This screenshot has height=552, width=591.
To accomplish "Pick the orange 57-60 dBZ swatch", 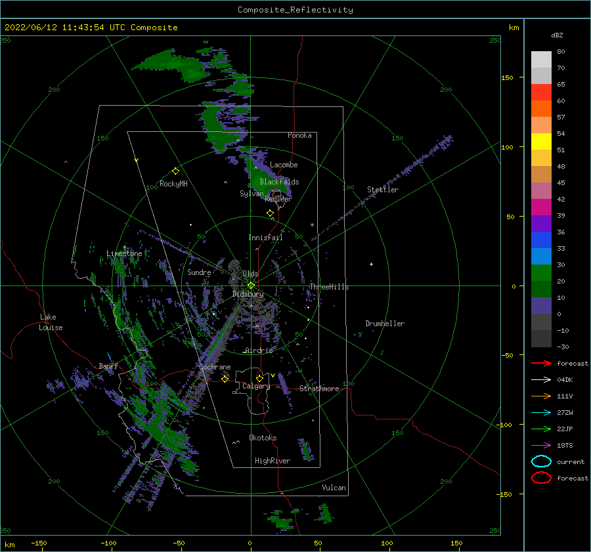I will point(541,109).
